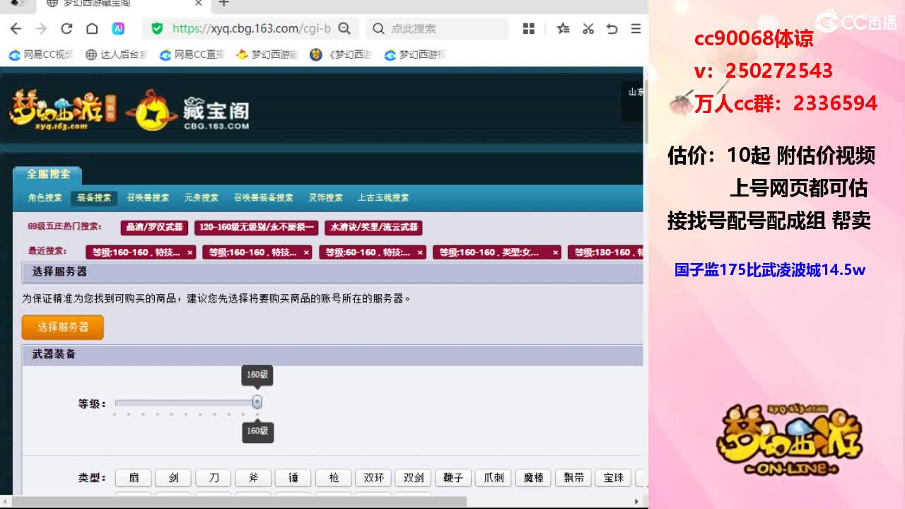Screen dimensions: 905x509
Task: Open the browser home page icon
Action: click(x=92, y=28)
